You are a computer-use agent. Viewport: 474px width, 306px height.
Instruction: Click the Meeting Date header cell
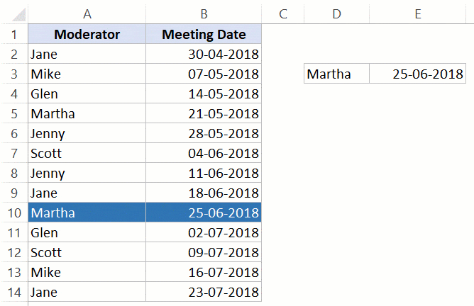[x=204, y=34]
